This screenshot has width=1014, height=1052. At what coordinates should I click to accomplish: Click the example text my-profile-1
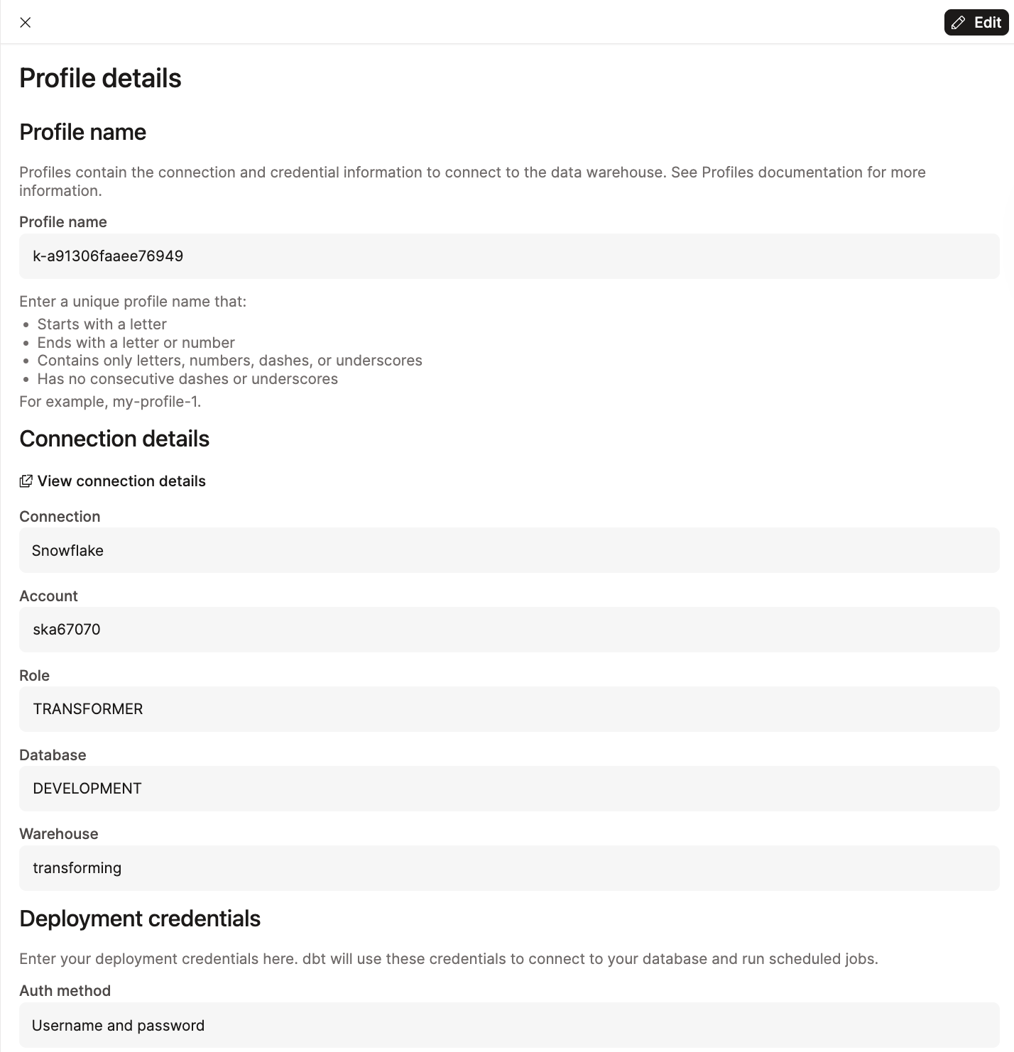(x=156, y=401)
